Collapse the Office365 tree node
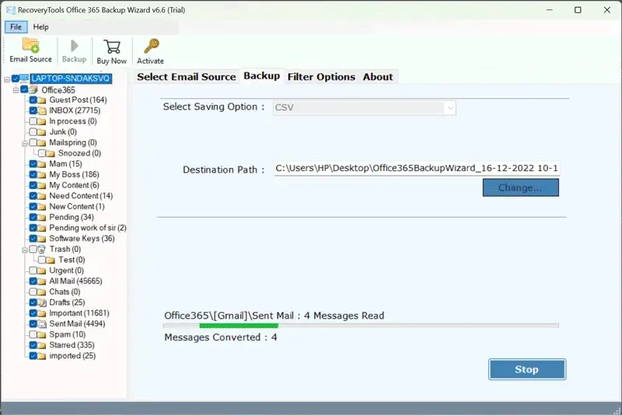Screen dimensions: 622x416 16,90
